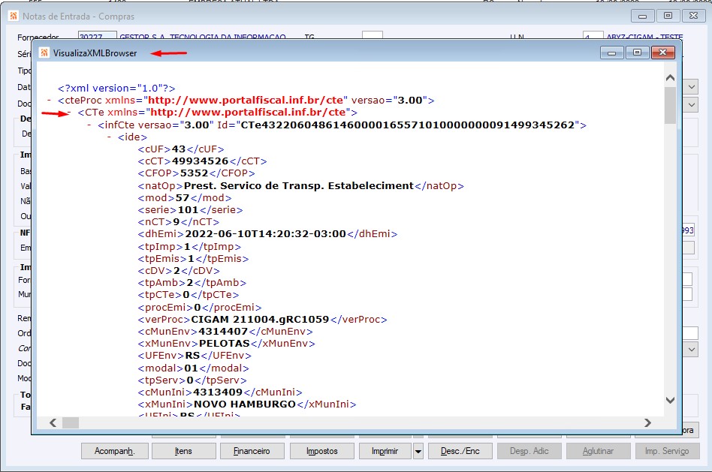The width and height of the screenshot is (712, 472).
Task: Close the Notas de Entrada window
Action: pos(693,16)
